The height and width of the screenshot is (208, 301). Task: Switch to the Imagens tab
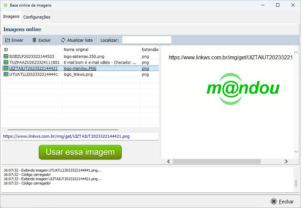pos(11,17)
